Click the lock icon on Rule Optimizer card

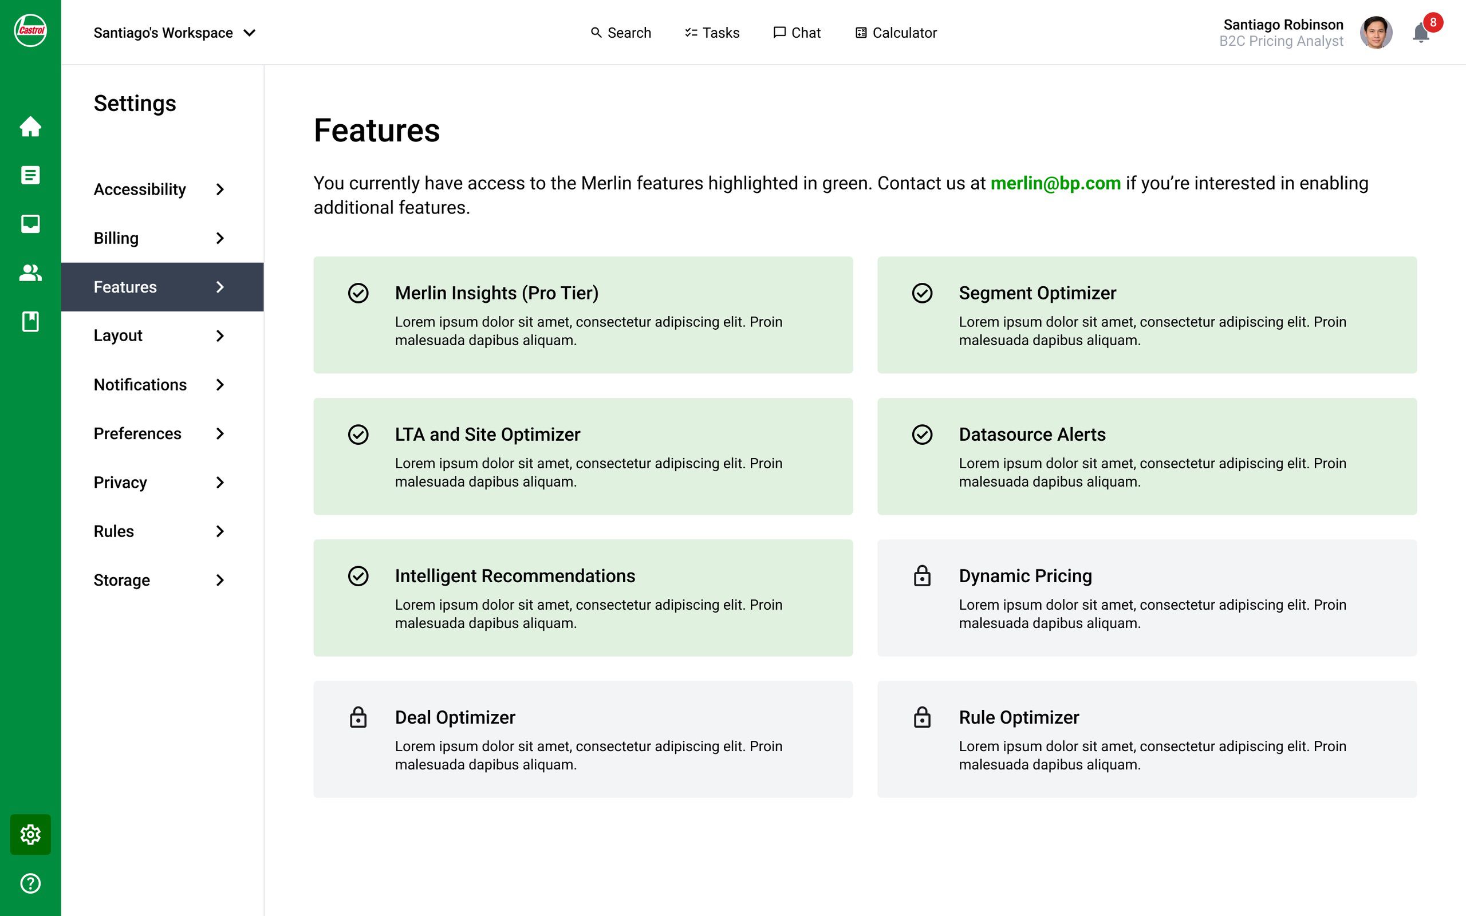(922, 717)
